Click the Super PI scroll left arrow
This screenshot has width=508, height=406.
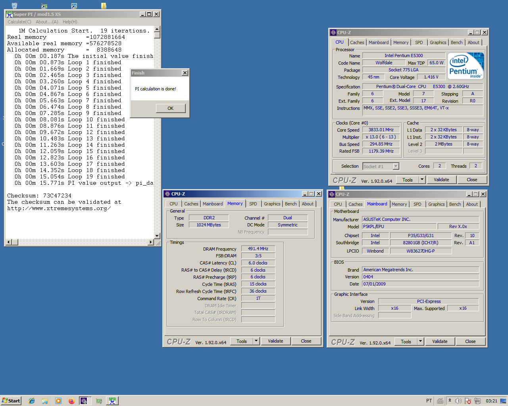[x=8, y=242]
